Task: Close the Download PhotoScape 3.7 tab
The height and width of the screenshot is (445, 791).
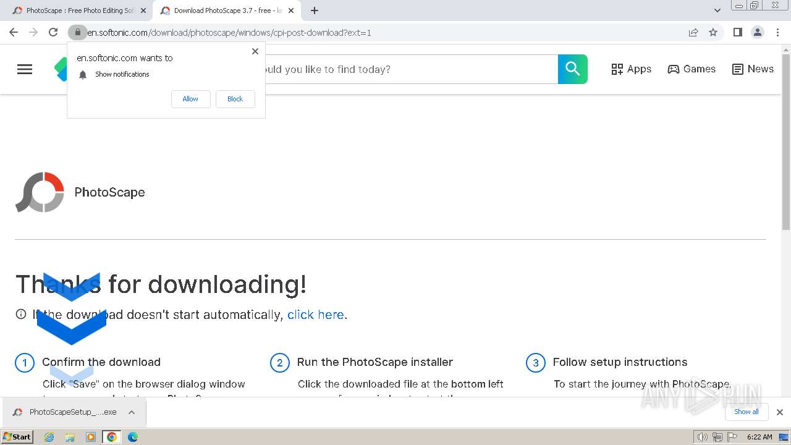Action: tap(291, 11)
